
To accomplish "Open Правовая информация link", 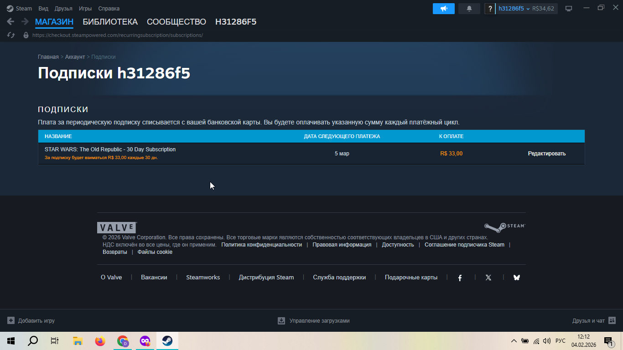I will pyautogui.click(x=342, y=245).
